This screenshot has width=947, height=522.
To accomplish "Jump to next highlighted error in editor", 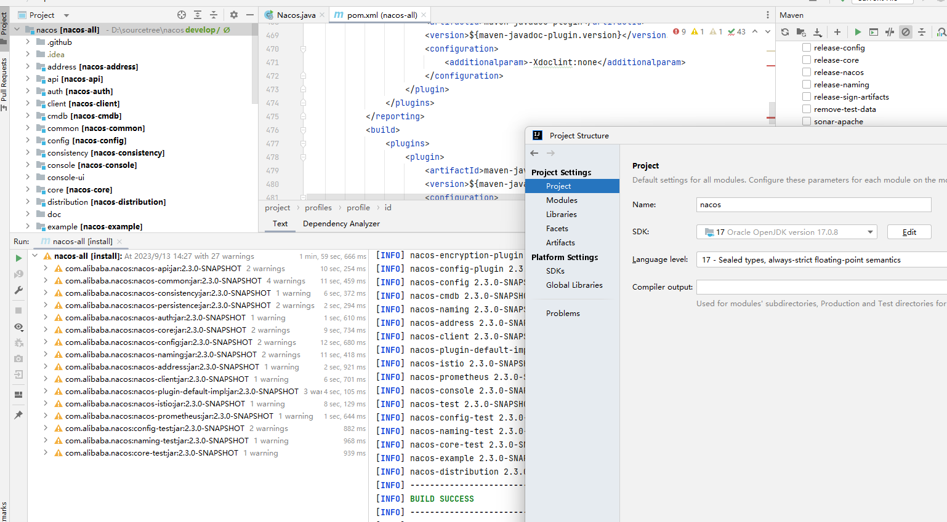I will pyautogui.click(x=768, y=31).
